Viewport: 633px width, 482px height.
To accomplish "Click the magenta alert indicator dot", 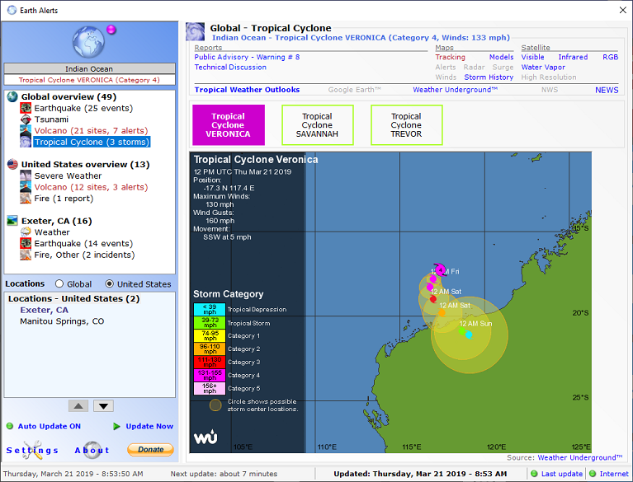I will [x=111, y=30].
